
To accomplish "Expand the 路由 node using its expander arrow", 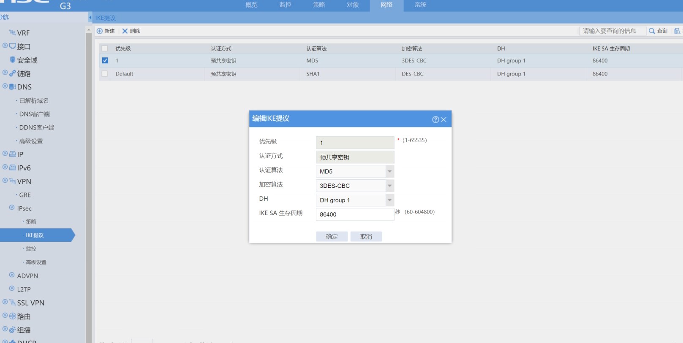I will point(5,316).
